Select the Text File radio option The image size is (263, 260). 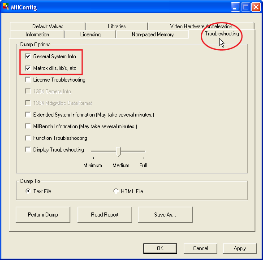(28, 191)
